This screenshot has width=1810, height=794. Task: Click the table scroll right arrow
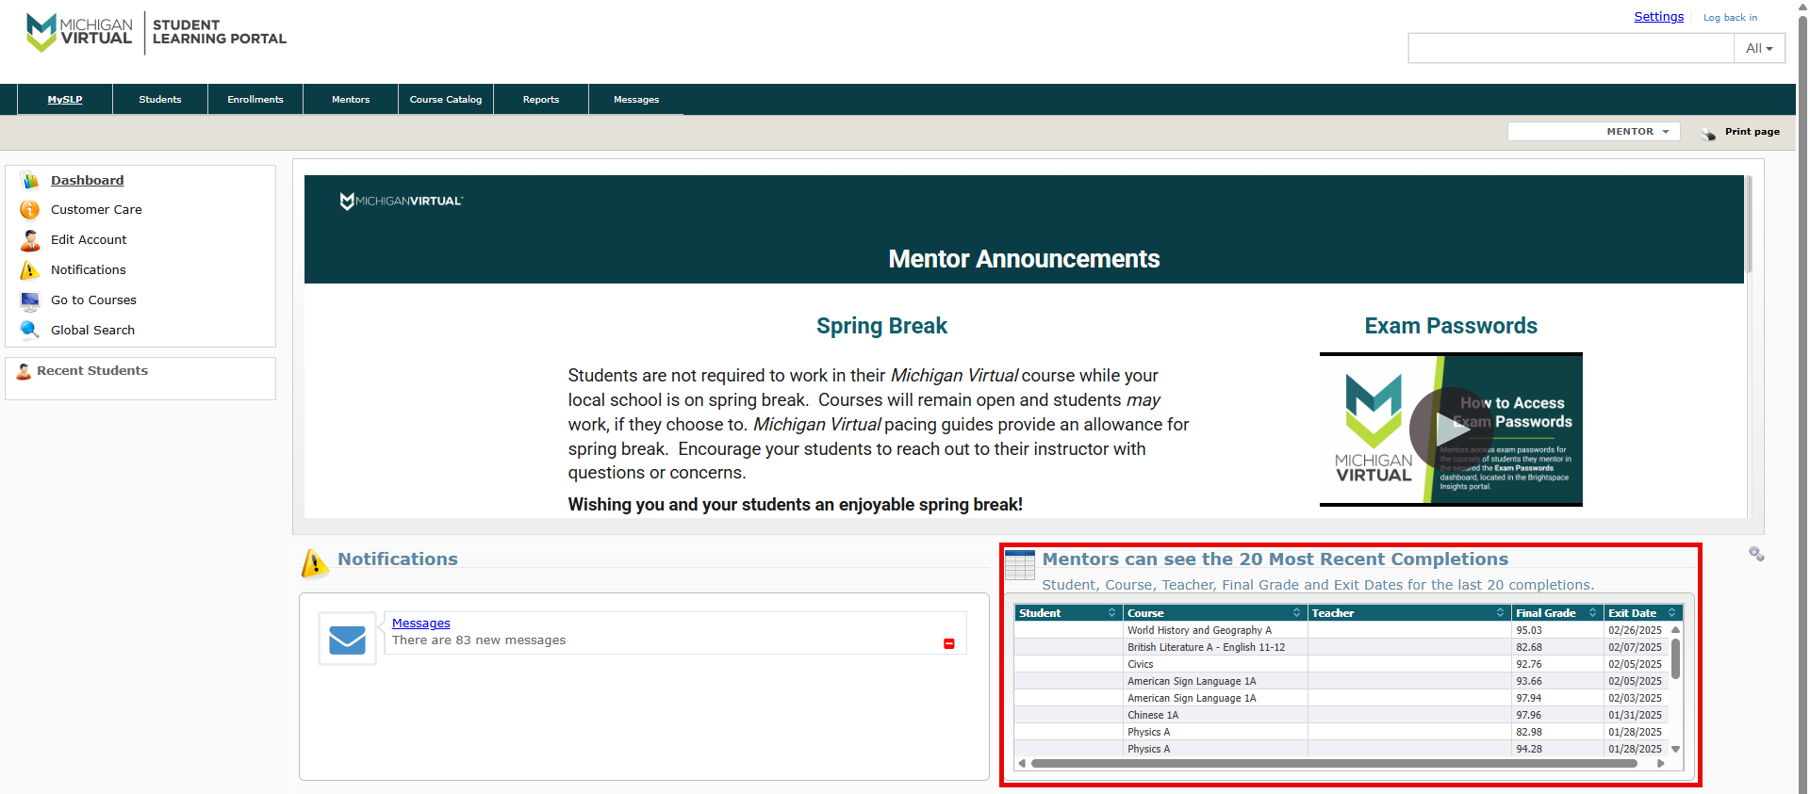click(x=1661, y=764)
